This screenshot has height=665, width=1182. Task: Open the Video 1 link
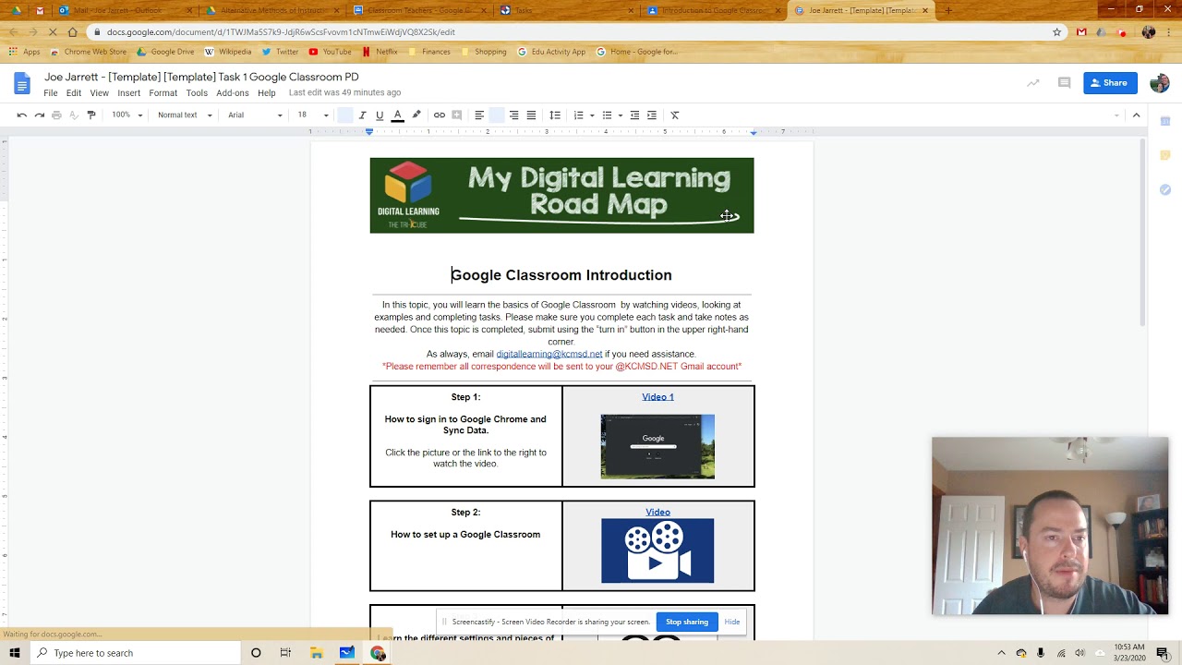click(657, 397)
